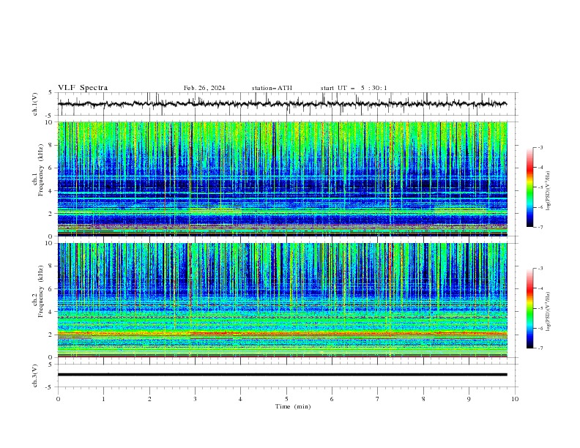Viewport: 580px width, 448px height.
Task: Click the time axis tick label "10"
Action: tap(515, 399)
